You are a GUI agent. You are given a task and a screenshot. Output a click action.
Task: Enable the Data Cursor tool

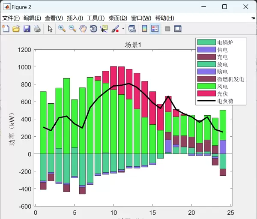[x=104, y=29]
